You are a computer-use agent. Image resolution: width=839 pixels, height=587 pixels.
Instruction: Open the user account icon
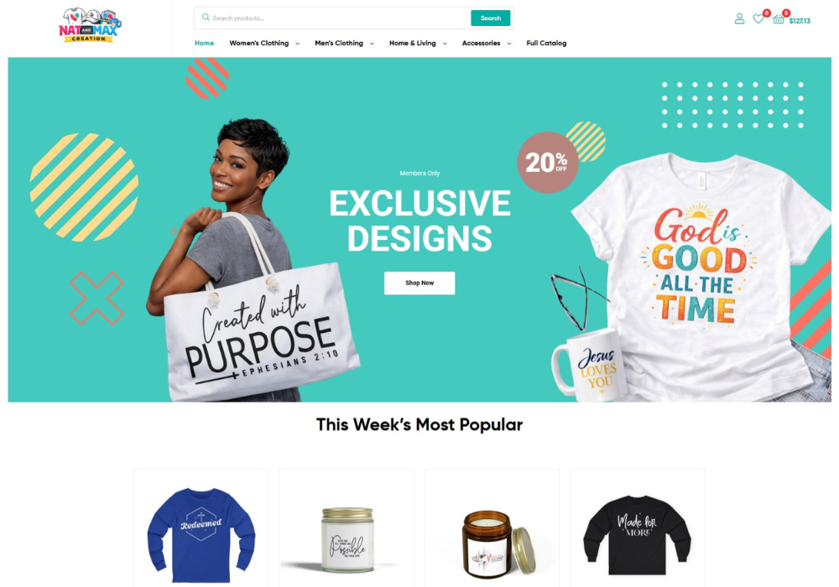[x=739, y=18]
